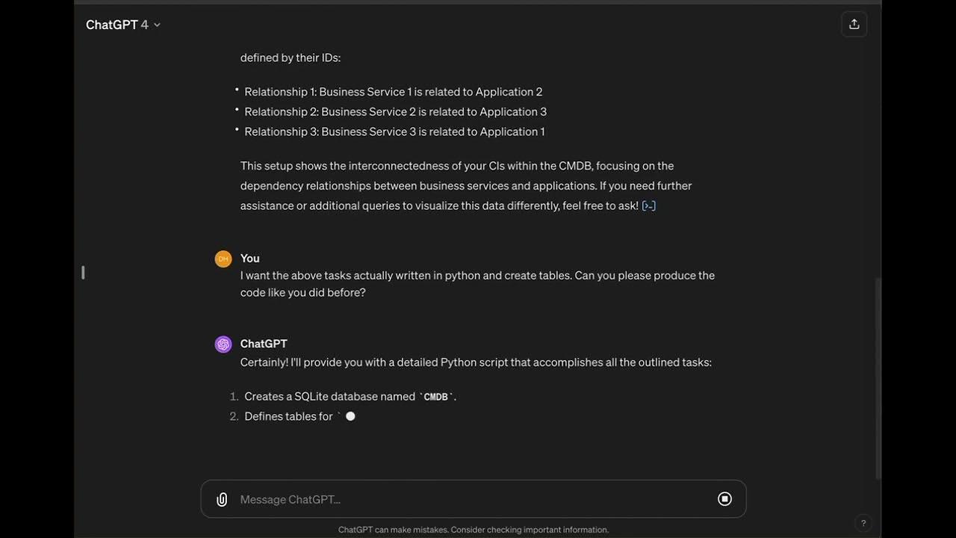The width and height of the screenshot is (956, 538).
Task: Click the conversation scrollbar thumb
Action: [x=878, y=377]
